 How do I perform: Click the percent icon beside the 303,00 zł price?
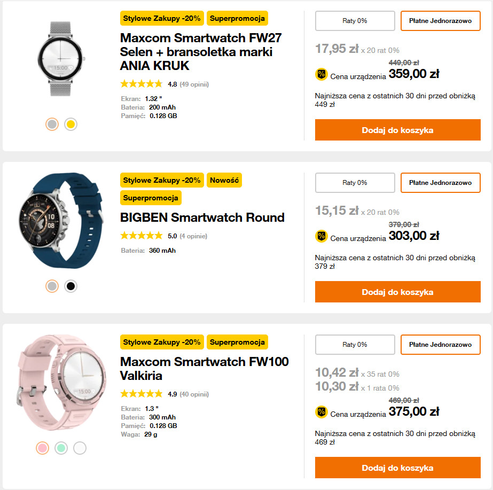pyautogui.click(x=321, y=236)
